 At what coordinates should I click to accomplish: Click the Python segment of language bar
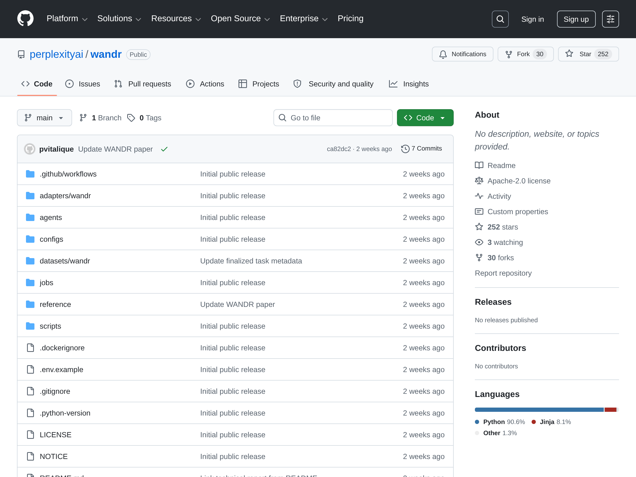point(539,410)
